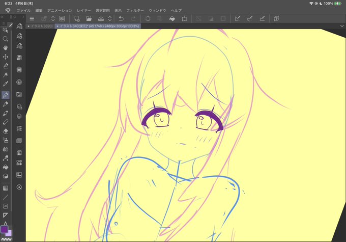Open the 編集 menu
This screenshot has width=346, height=242.
39,10
